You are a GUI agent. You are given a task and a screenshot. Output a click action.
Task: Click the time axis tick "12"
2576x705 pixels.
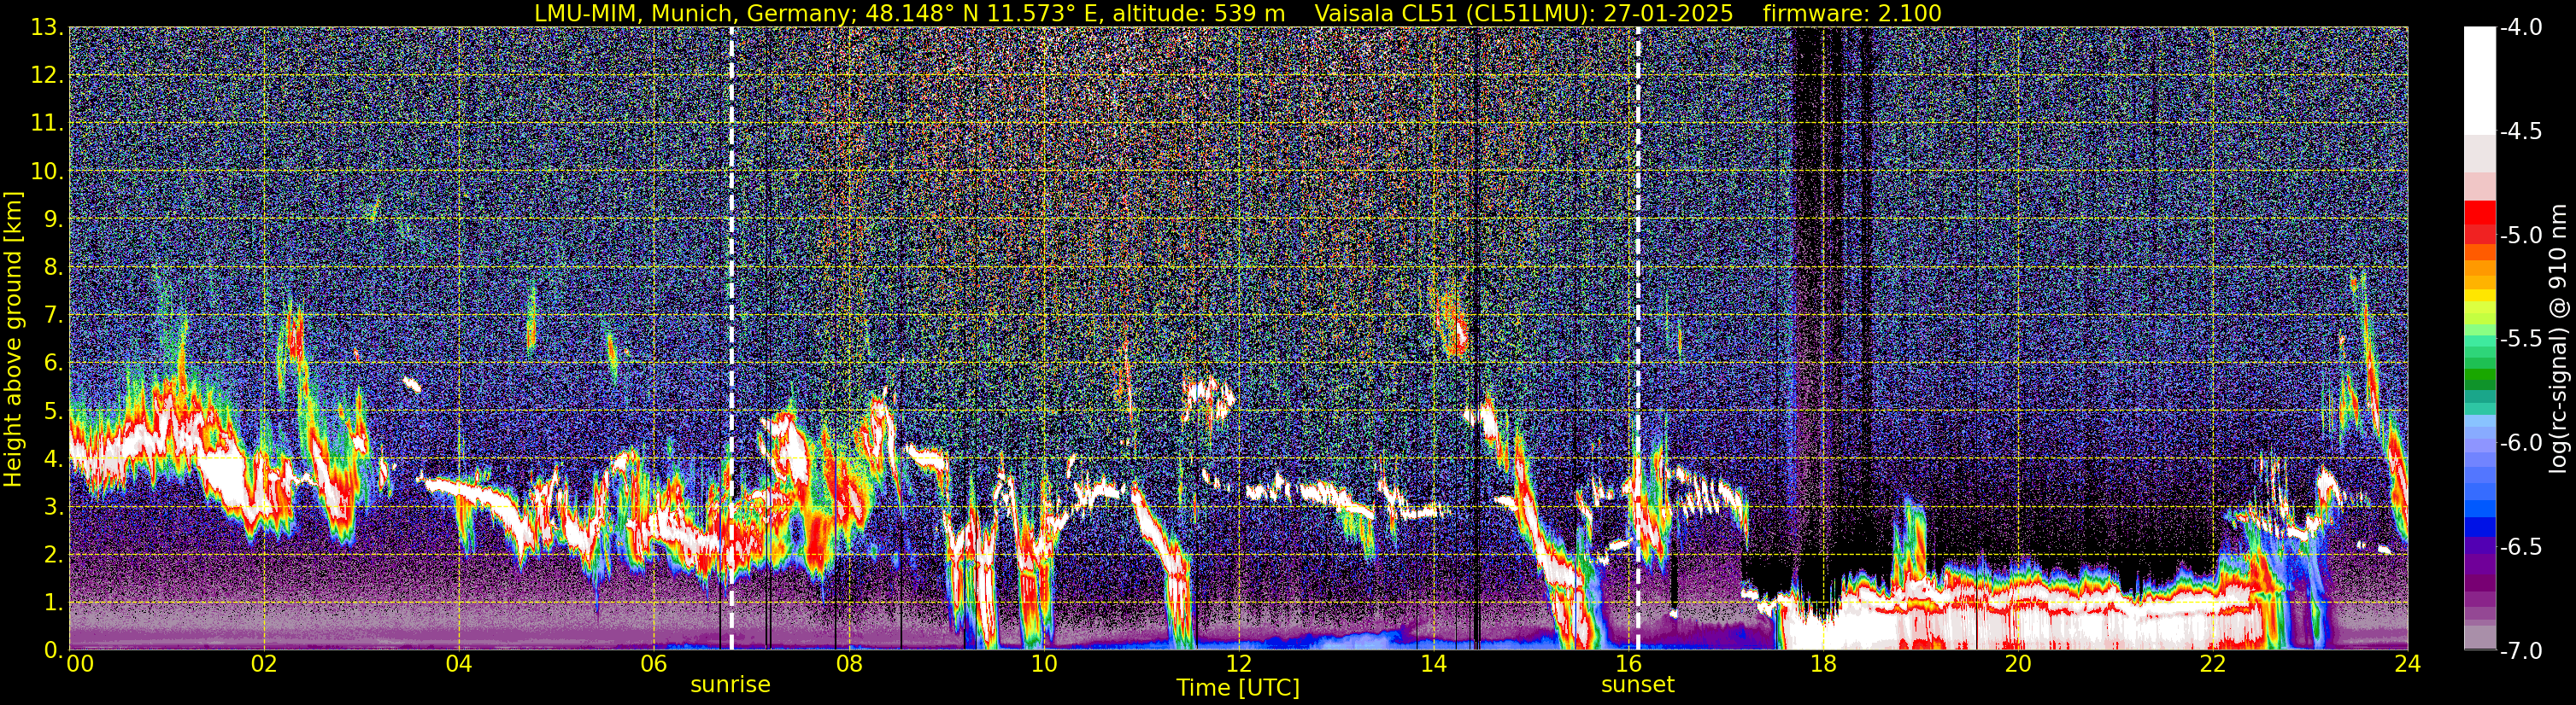click(x=1238, y=664)
